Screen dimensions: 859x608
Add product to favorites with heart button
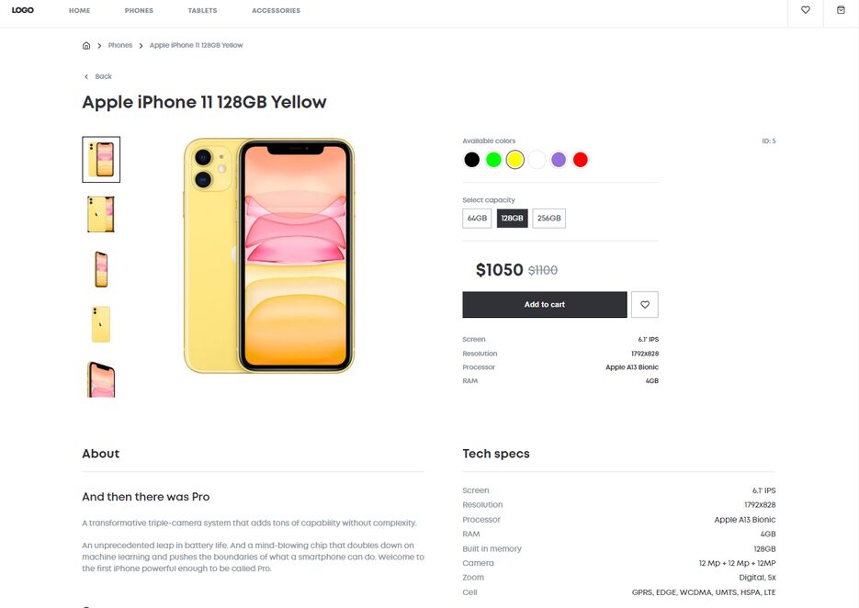click(645, 305)
